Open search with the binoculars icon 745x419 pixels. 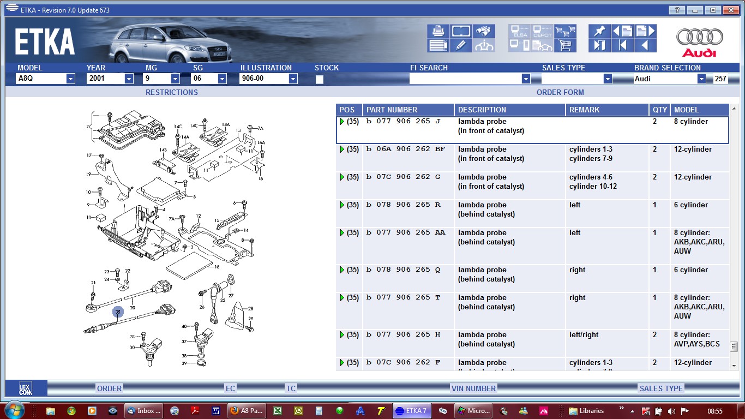(x=484, y=31)
